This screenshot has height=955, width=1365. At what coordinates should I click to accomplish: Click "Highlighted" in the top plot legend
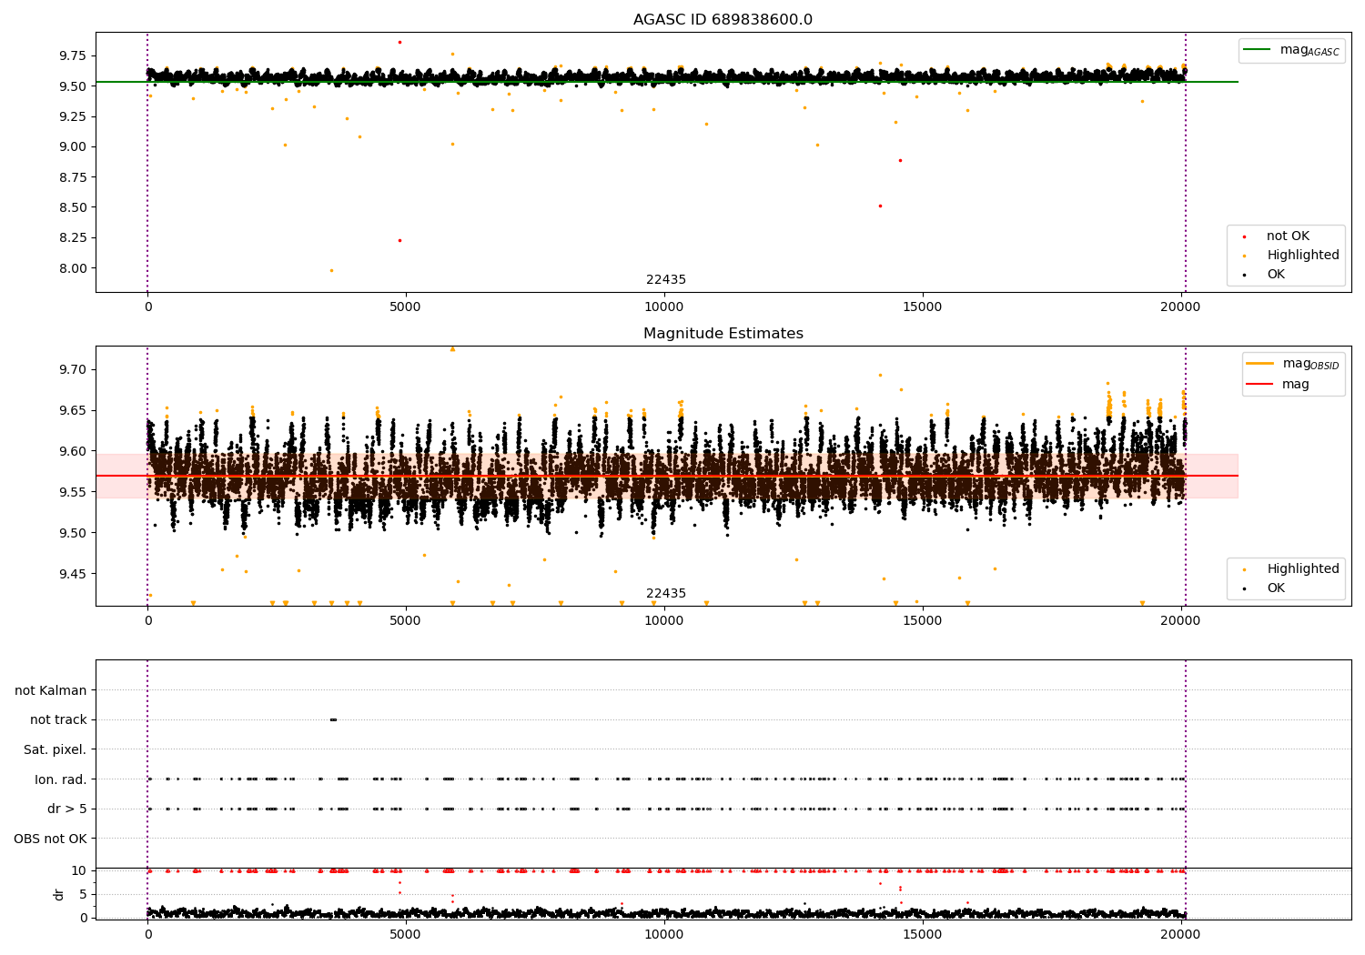coord(1303,256)
